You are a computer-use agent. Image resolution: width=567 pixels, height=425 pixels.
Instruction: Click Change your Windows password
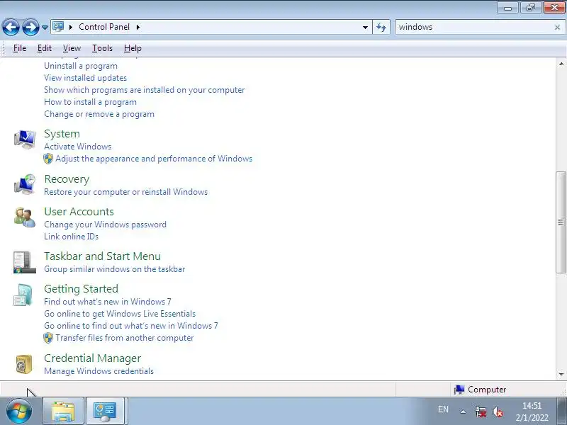tap(105, 225)
